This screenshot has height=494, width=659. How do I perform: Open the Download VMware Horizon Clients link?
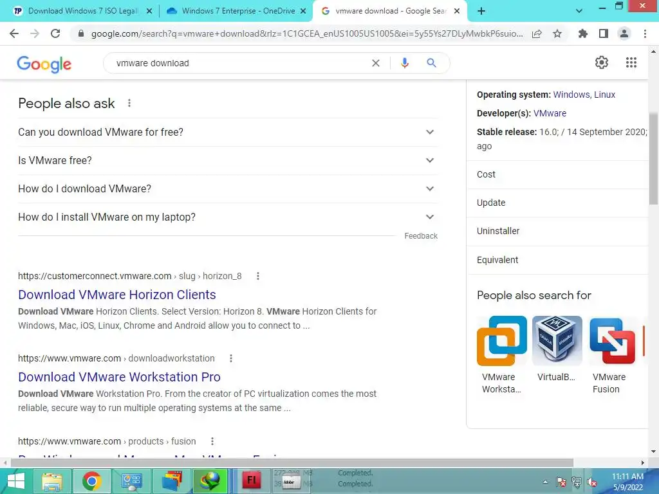click(117, 295)
